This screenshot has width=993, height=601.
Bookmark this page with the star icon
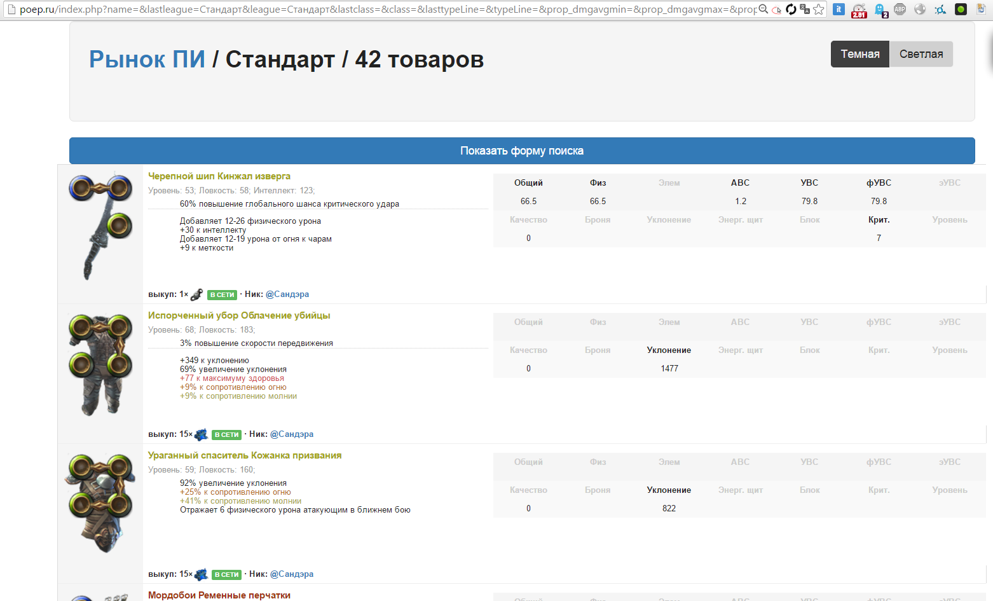(819, 9)
